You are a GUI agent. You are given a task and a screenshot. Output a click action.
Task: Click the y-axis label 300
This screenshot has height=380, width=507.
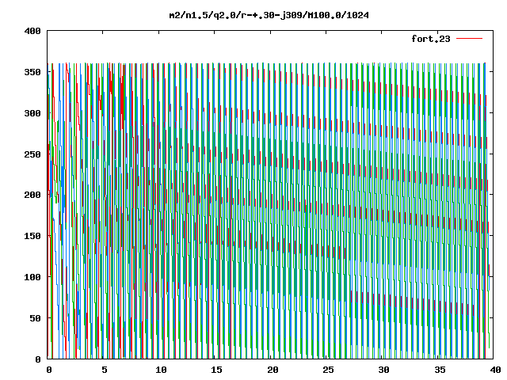[32, 113]
